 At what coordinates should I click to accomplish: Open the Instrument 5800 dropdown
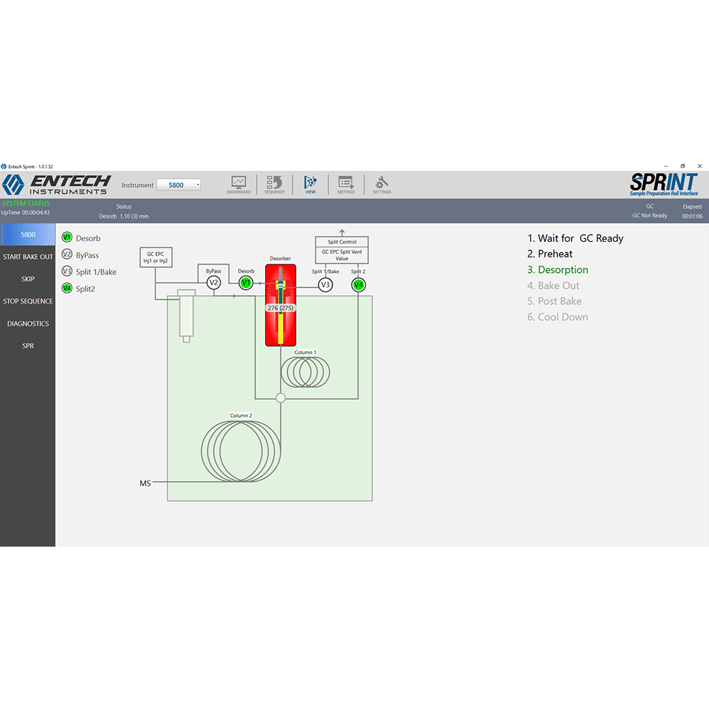tap(179, 185)
